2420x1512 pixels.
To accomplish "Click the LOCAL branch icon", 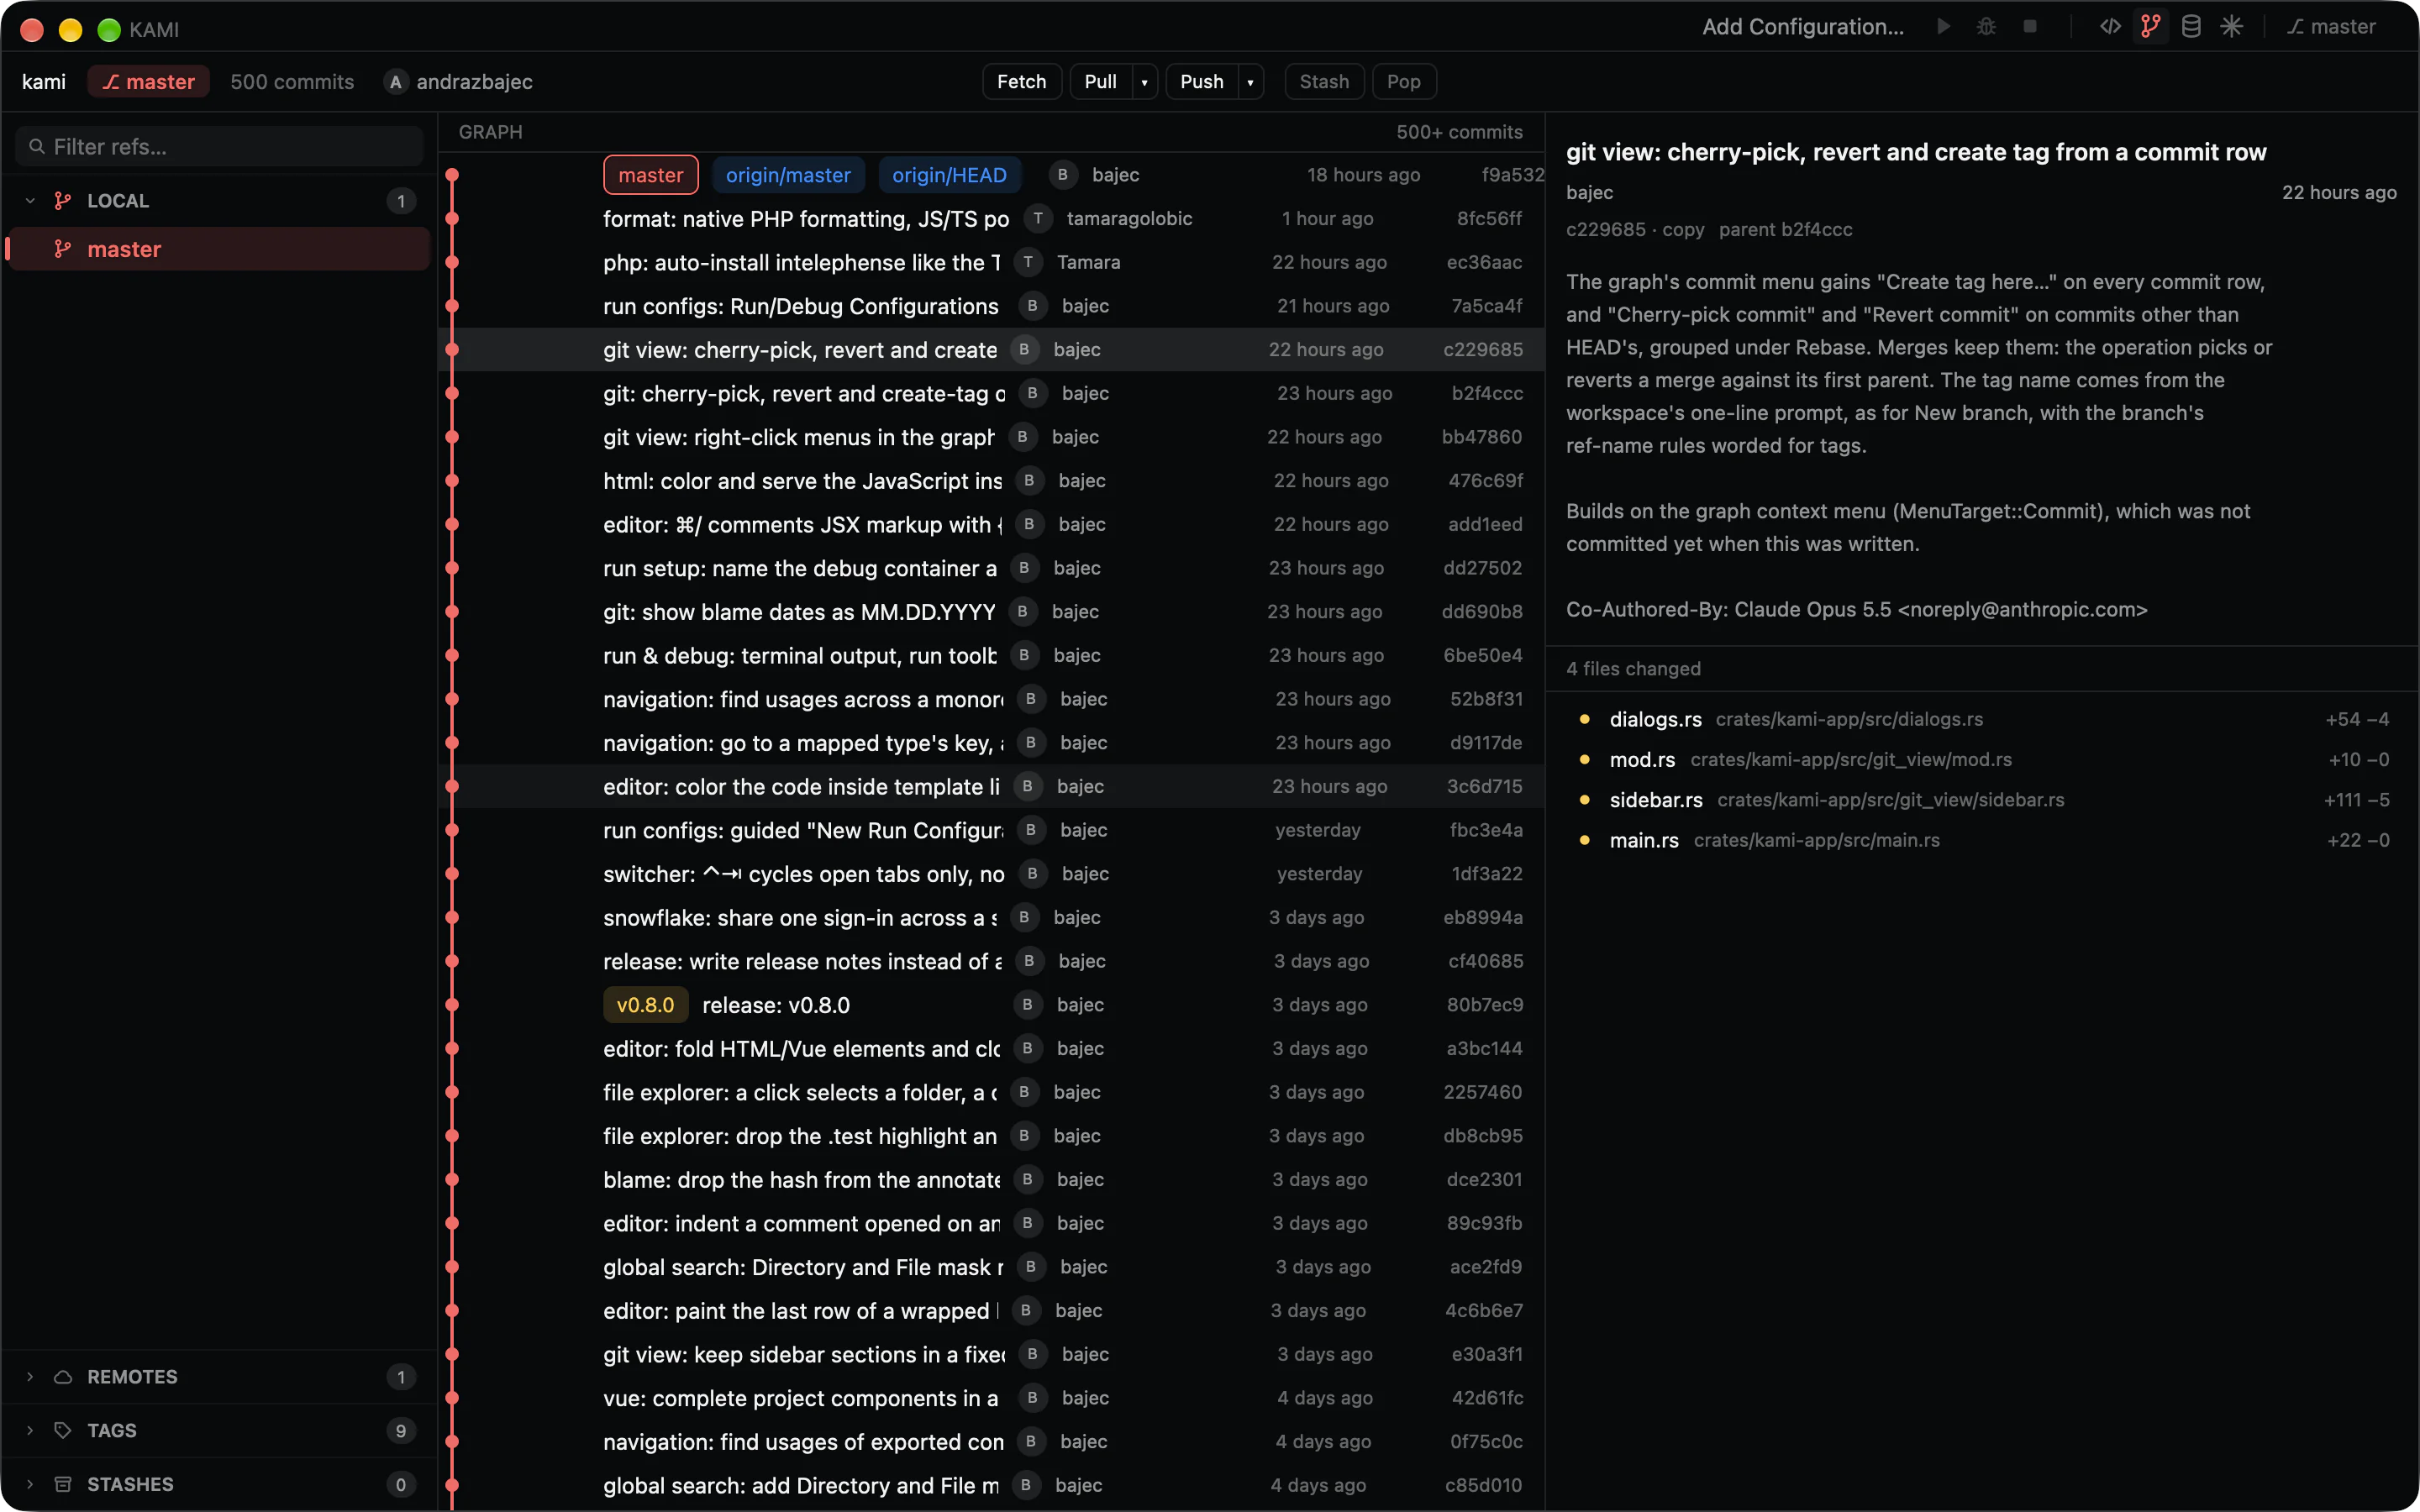I will (63, 201).
